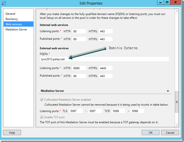Collapse the Mediation Server section arrow
The width and height of the screenshot is (184, 142).
click(x=168, y=91)
